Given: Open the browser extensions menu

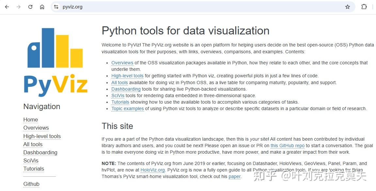Looking at the screenshot, I should point(364,6).
